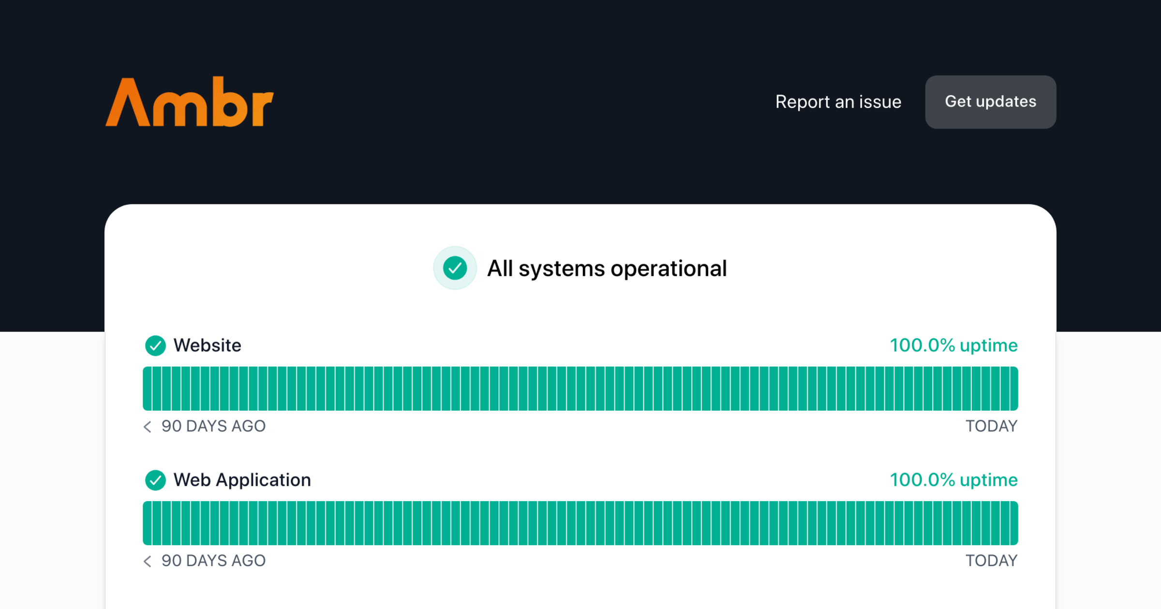Select the Web Application component name
Screen dimensions: 1161x609
point(242,480)
